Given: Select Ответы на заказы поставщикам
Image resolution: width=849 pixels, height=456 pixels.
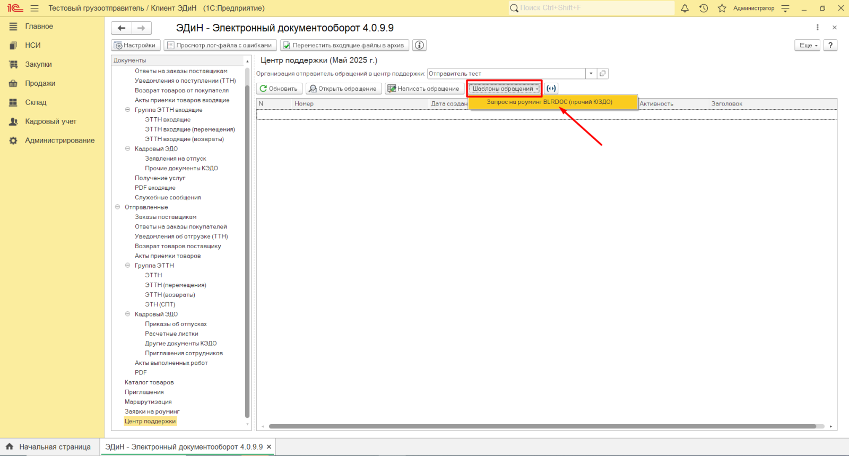Looking at the screenshot, I should pos(181,71).
